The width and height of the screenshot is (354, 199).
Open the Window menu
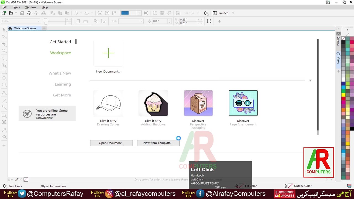(x=31, y=7)
